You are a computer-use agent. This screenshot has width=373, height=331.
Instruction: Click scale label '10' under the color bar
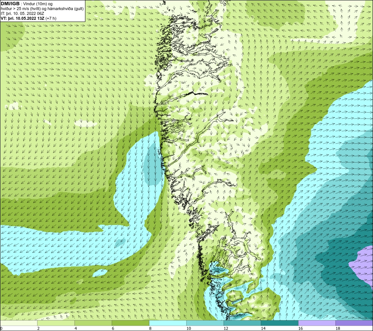[188, 329]
